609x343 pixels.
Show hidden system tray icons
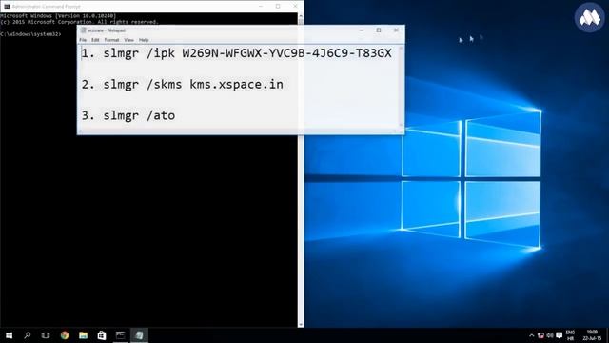(x=531, y=335)
